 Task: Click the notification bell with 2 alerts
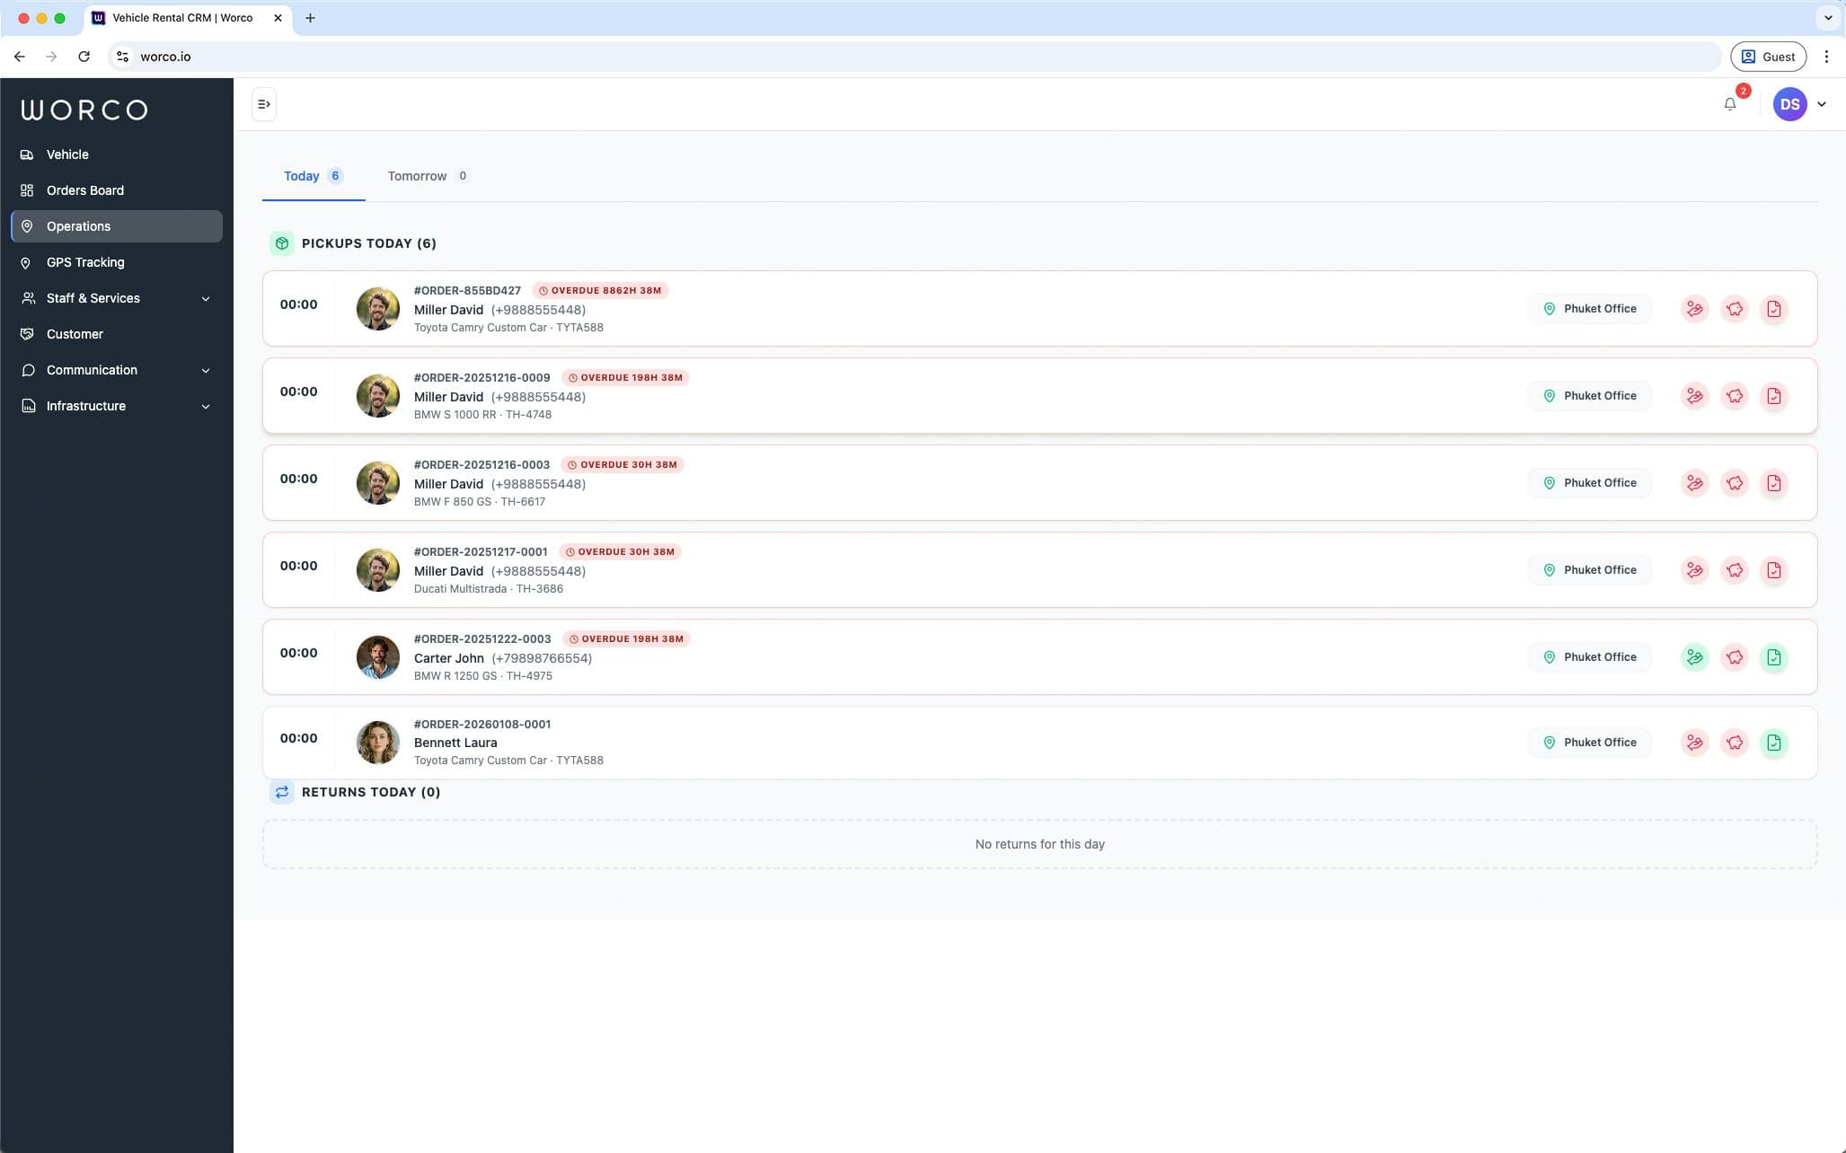pyautogui.click(x=1728, y=104)
